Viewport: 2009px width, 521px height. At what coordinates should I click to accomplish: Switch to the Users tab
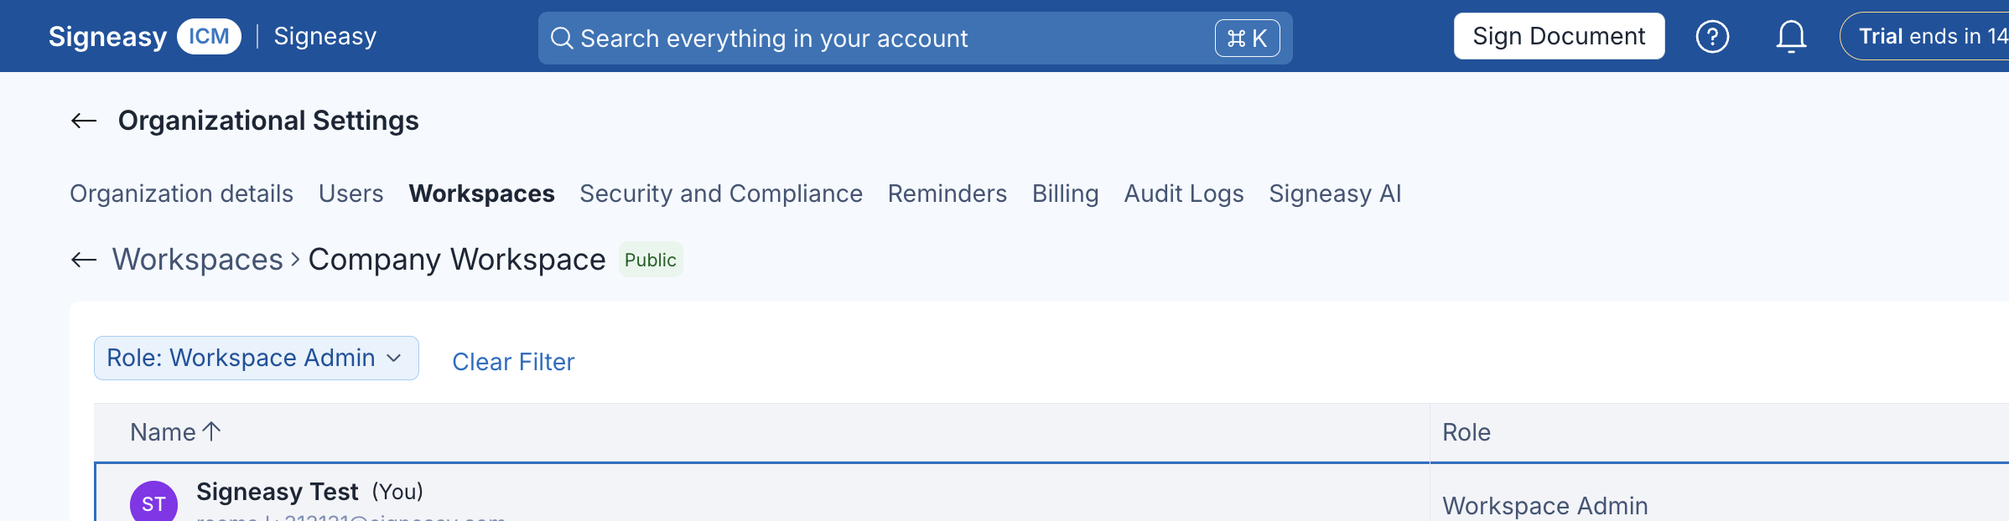tap(351, 193)
